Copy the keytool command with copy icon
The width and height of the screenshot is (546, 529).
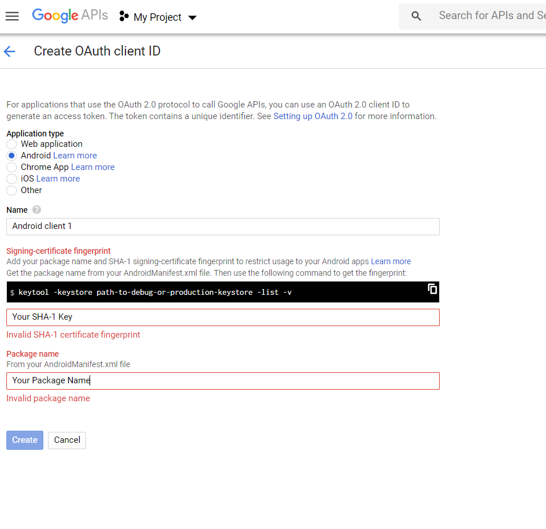[x=432, y=289]
